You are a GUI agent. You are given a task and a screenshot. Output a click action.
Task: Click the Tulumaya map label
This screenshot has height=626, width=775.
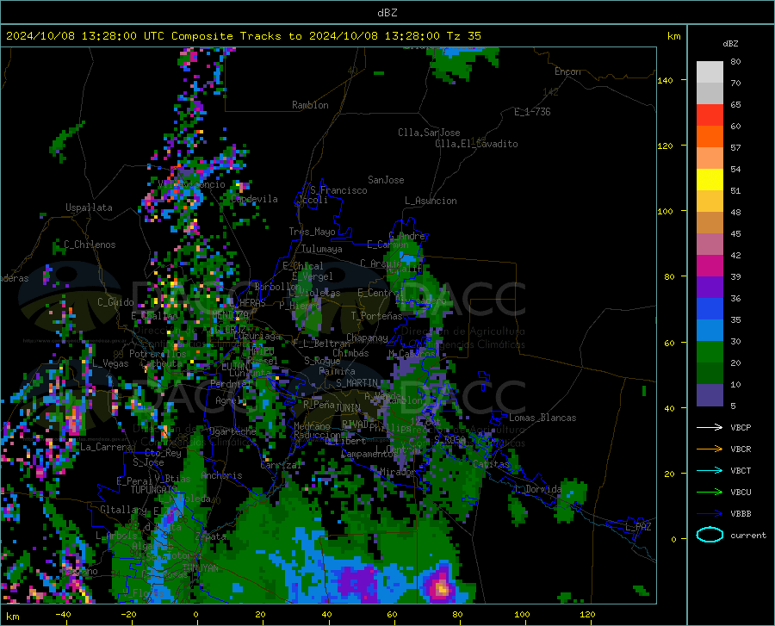[322, 249]
